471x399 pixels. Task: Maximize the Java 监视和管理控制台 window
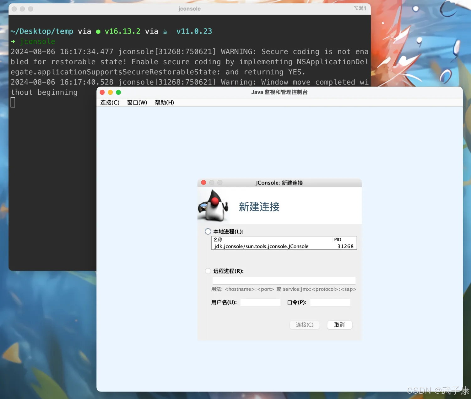coord(118,92)
